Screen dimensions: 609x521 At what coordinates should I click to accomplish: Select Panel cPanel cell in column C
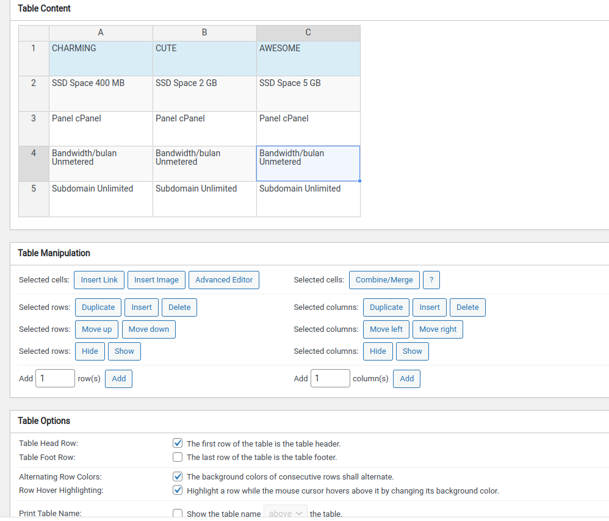tap(308, 129)
